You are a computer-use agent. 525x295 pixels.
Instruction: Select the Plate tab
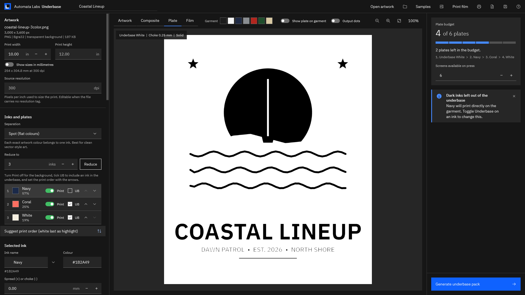[x=173, y=21]
